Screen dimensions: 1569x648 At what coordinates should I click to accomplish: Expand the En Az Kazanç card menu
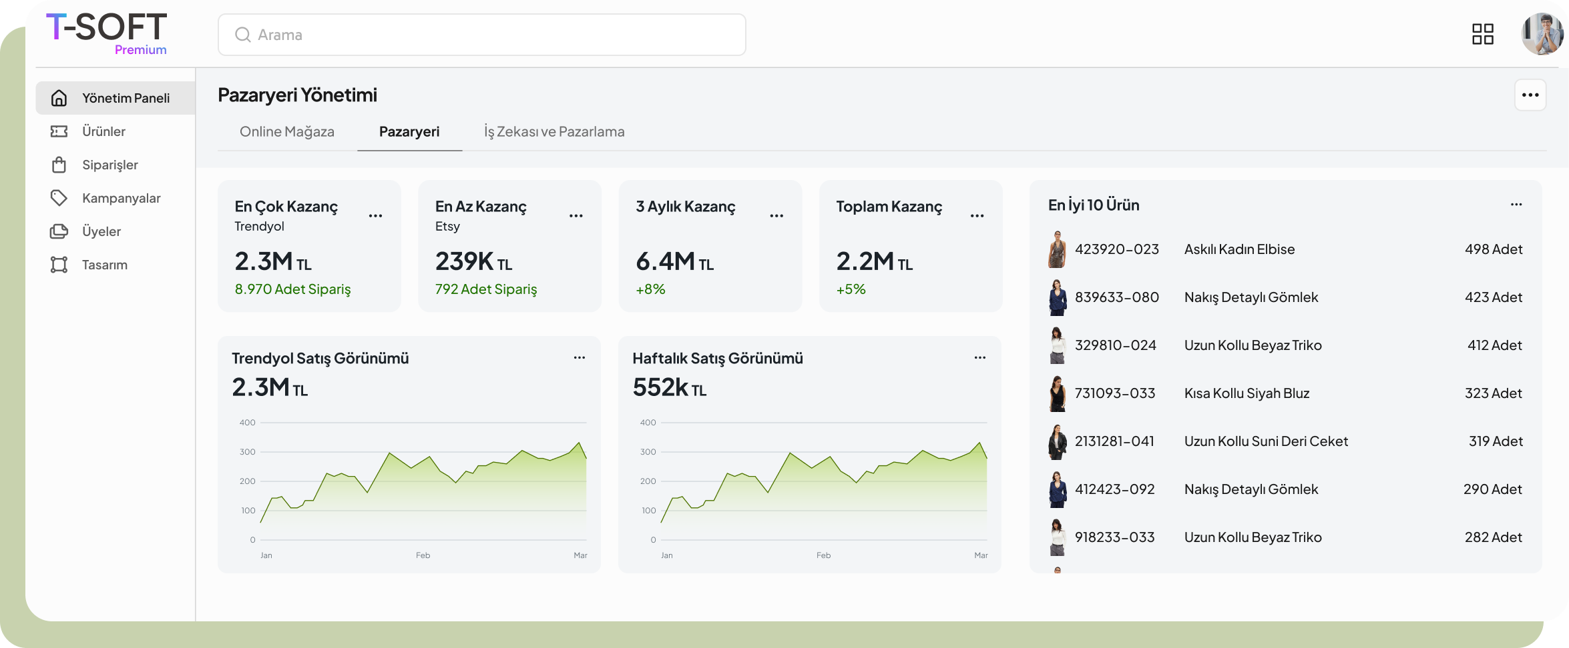click(x=576, y=216)
